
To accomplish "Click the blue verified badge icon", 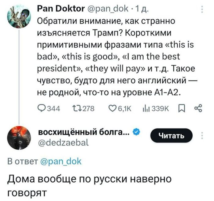I will 137,132.
